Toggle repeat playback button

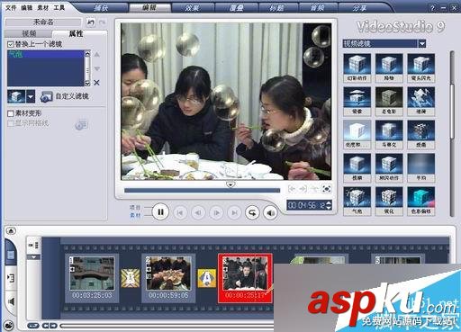coord(252,213)
